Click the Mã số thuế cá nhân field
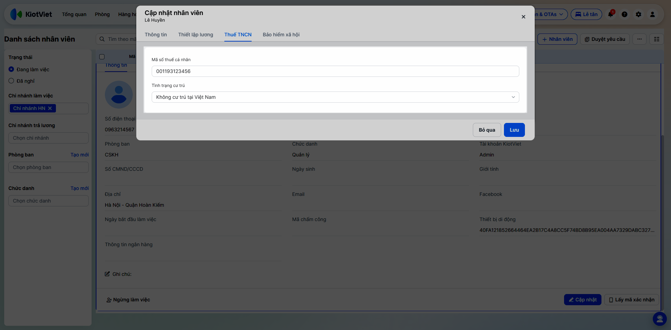The height and width of the screenshot is (330, 671). click(x=335, y=71)
